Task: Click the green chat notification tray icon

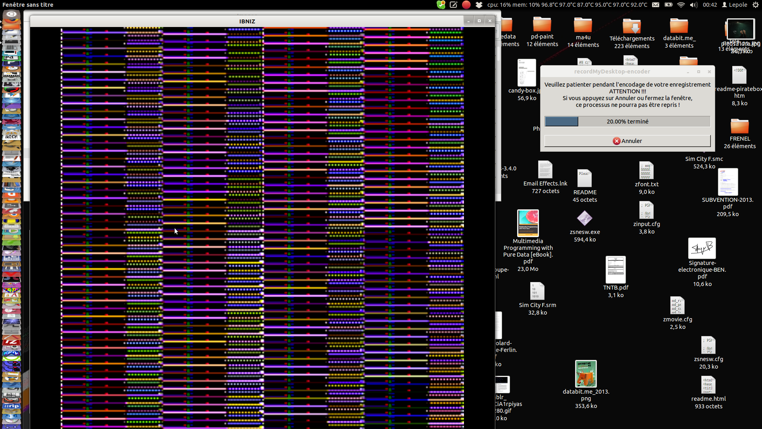Action: point(441,5)
